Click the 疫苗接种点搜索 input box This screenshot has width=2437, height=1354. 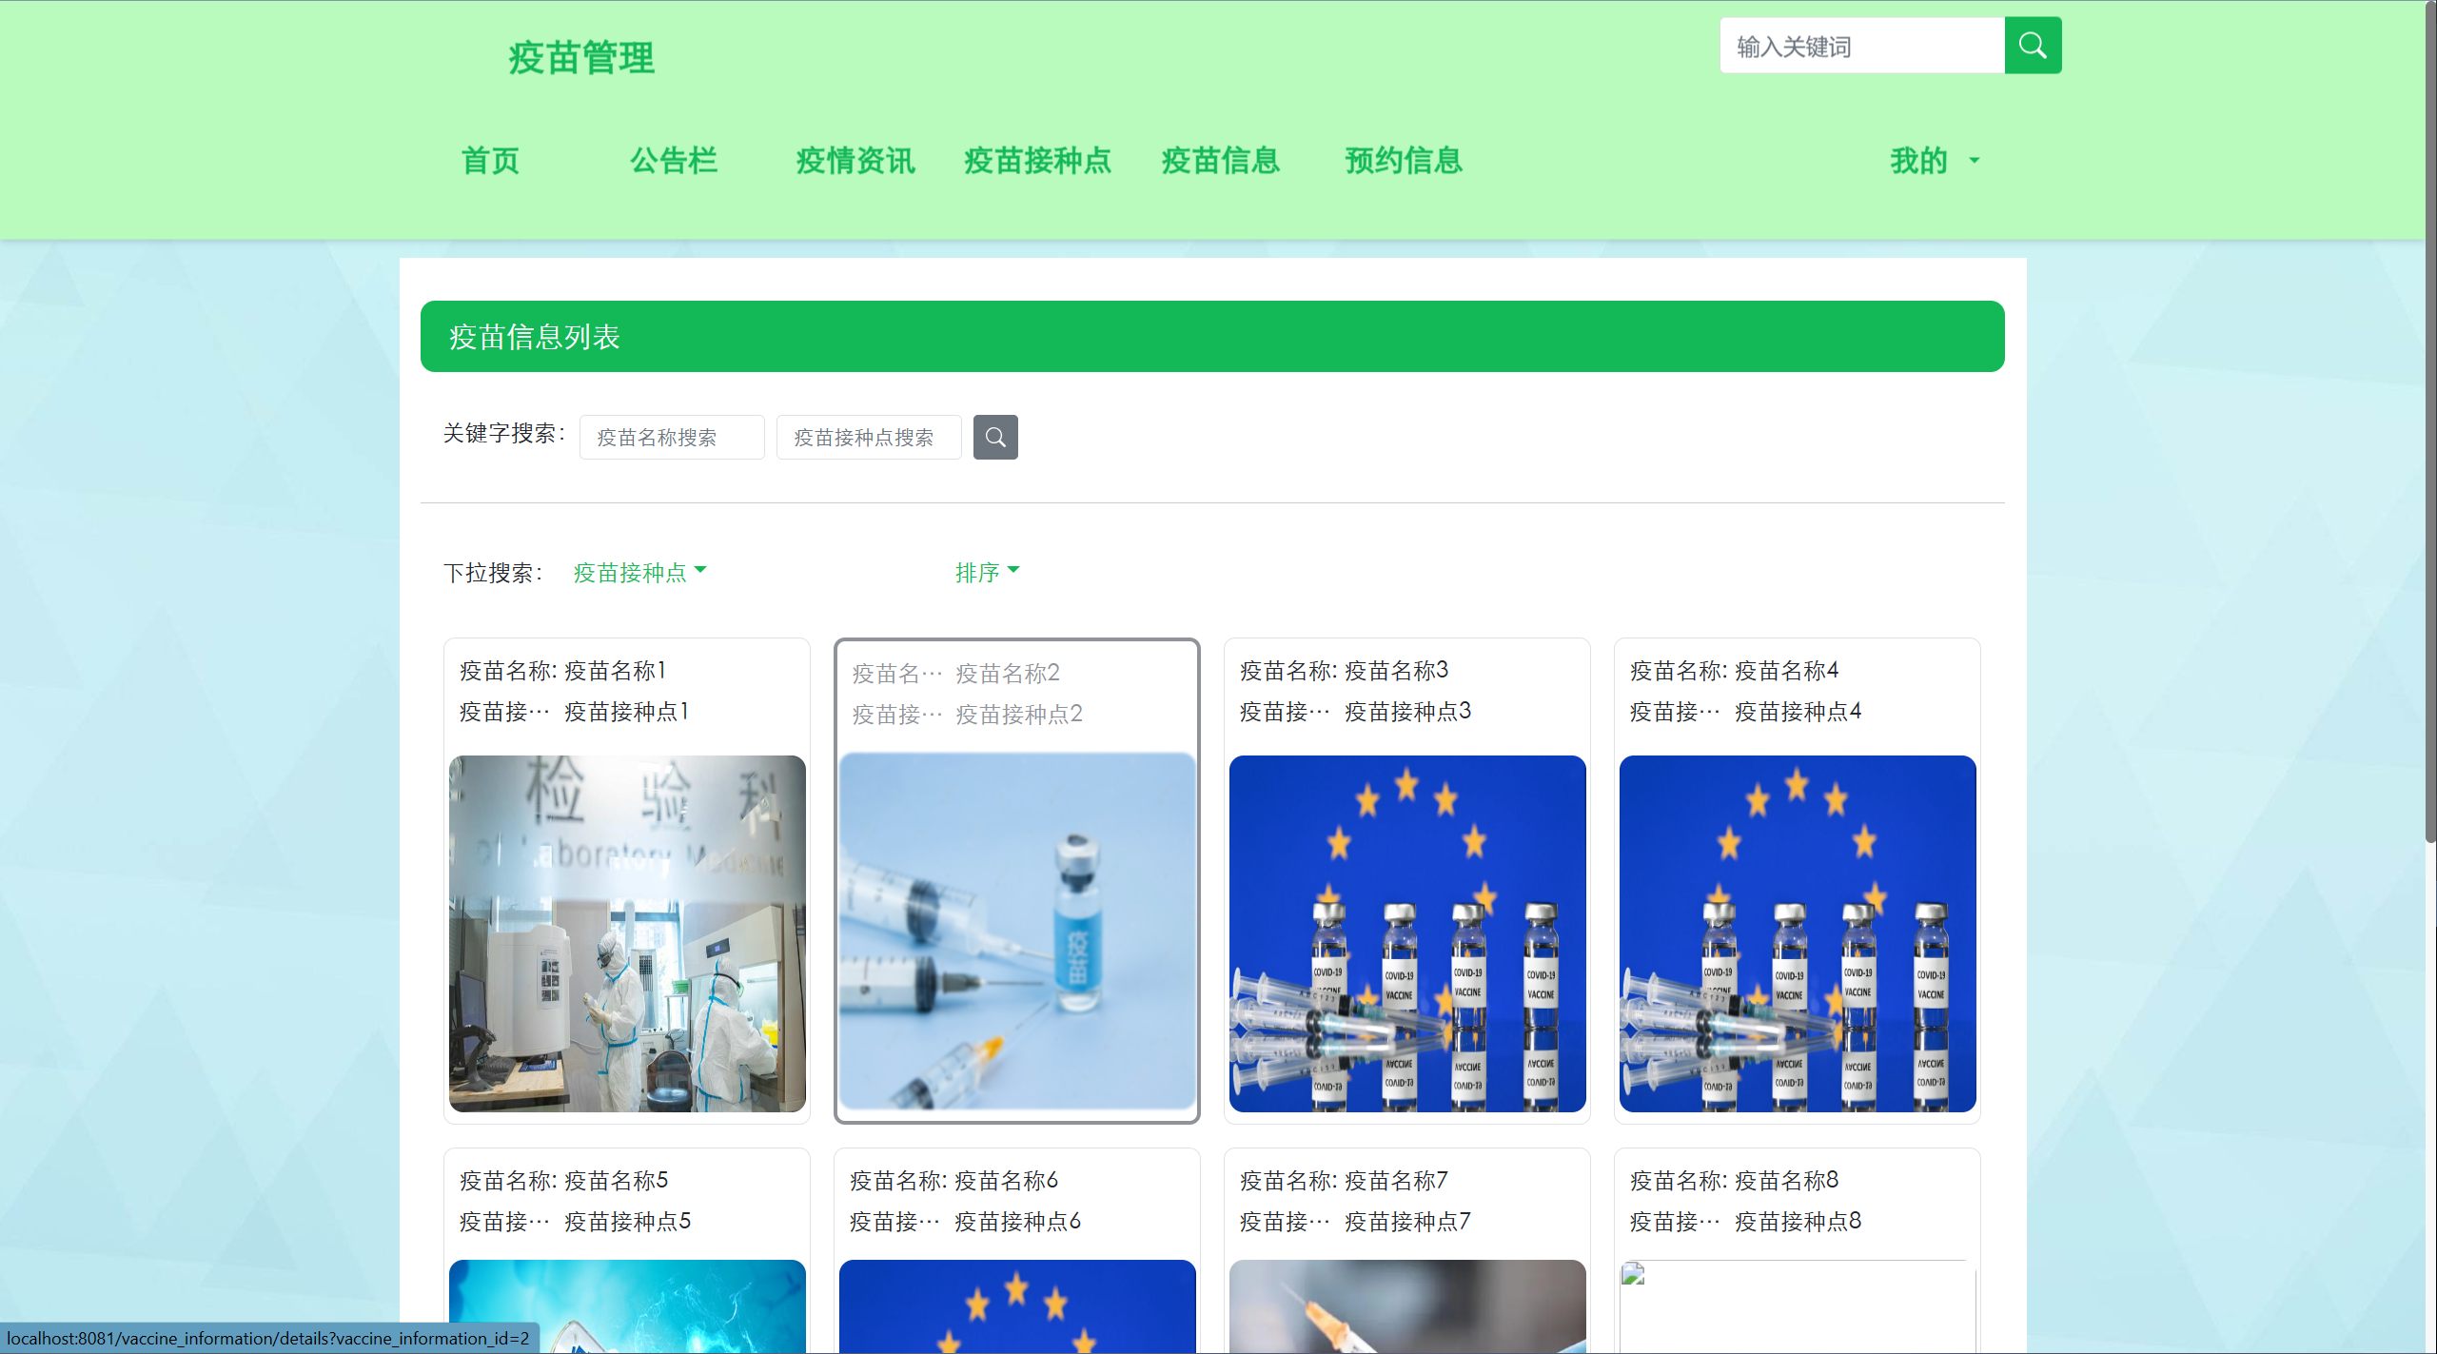[x=869, y=437]
